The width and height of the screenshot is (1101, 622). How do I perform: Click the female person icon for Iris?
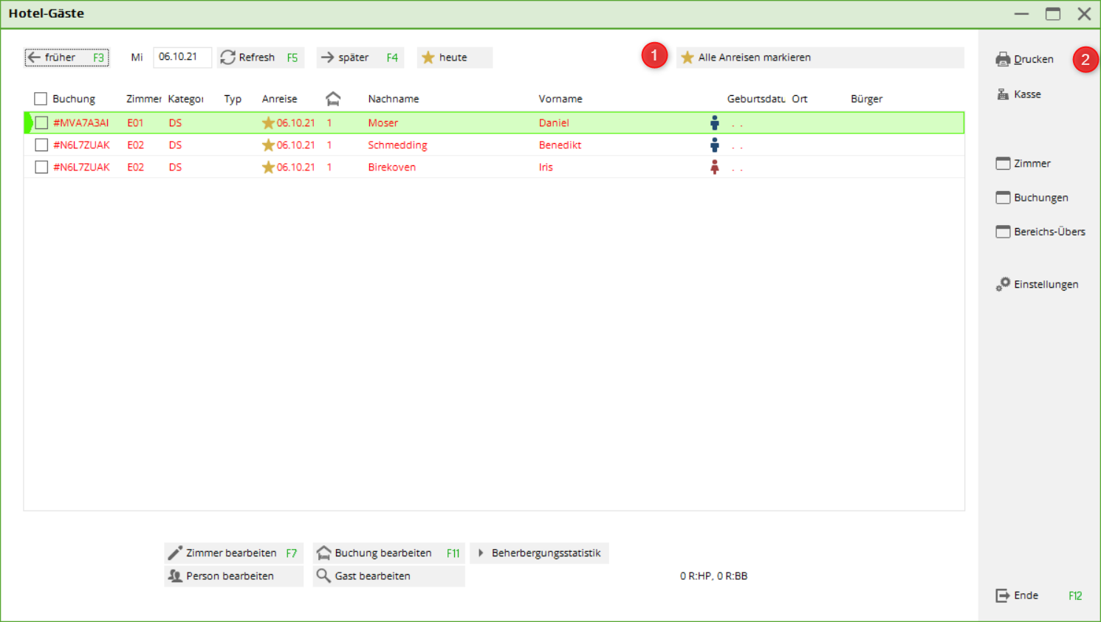[714, 167]
